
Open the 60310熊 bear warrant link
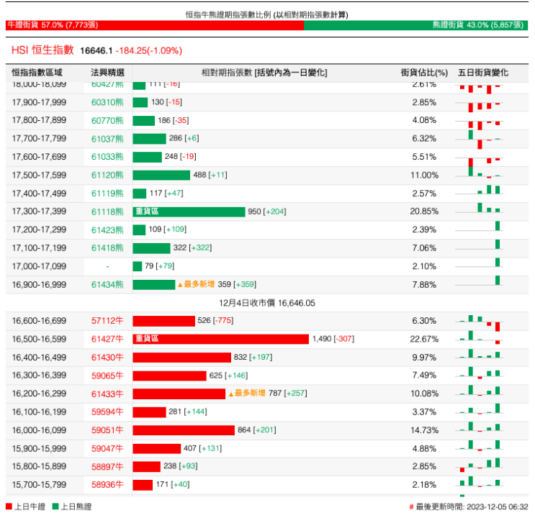[107, 102]
